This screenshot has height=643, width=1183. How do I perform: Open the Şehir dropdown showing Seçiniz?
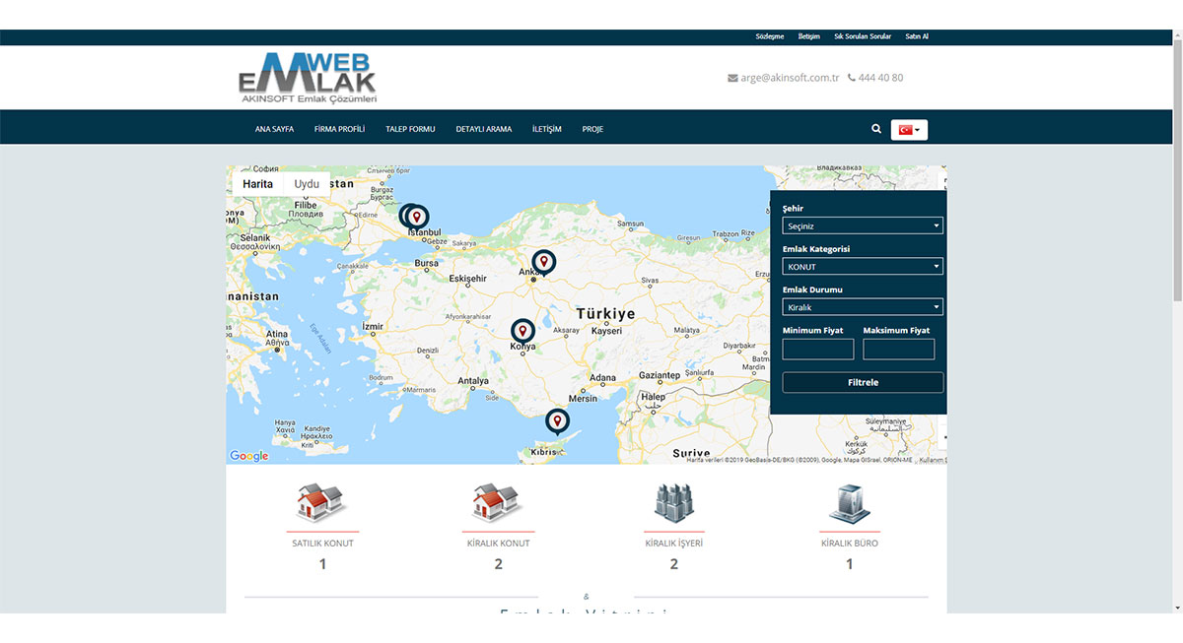coord(862,225)
